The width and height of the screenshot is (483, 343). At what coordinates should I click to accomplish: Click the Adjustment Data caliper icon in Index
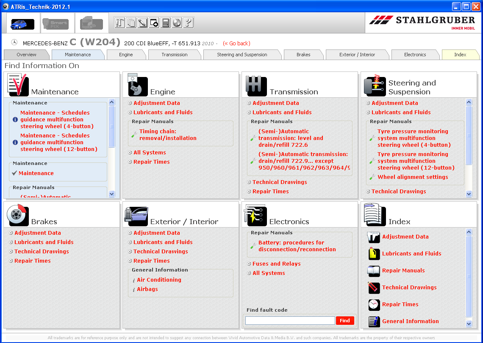[x=374, y=237]
